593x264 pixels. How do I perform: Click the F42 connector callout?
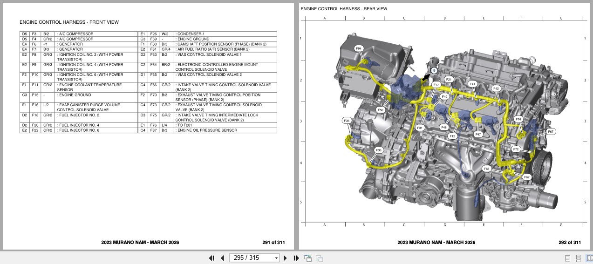coord(496,88)
